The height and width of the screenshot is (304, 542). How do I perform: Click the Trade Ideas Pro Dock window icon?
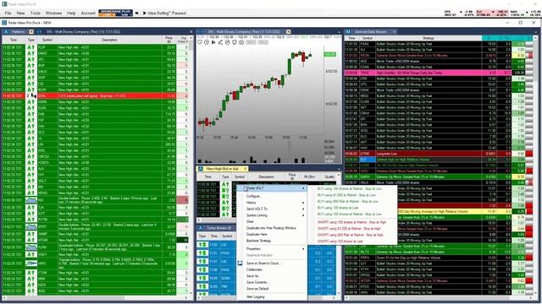click(x=4, y=23)
